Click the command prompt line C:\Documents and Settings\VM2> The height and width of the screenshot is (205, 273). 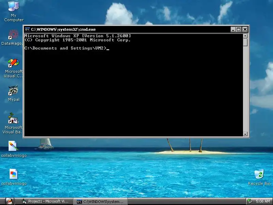66,48
